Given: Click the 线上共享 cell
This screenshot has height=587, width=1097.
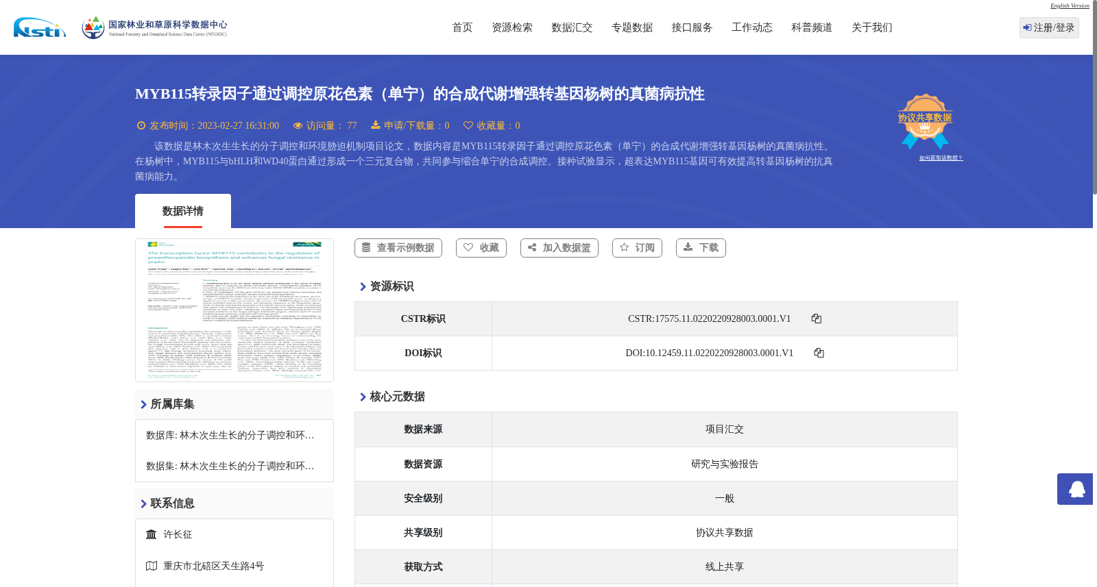Looking at the screenshot, I should click(x=725, y=566).
